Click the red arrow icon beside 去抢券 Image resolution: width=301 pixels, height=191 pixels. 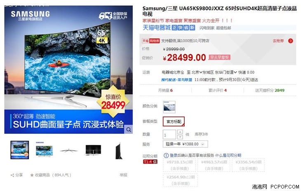click(x=290, y=41)
